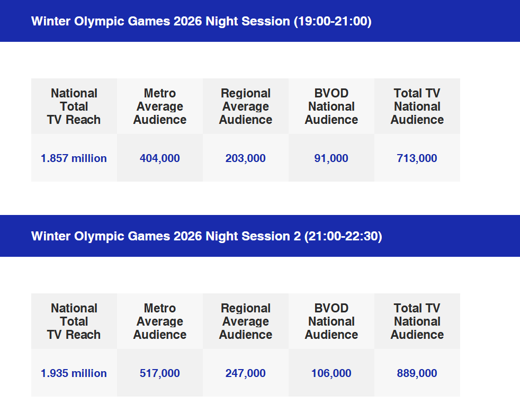Image resolution: width=520 pixels, height=413 pixels.
Task: Click the 713,000 total TV audience value
Action: point(417,158)
